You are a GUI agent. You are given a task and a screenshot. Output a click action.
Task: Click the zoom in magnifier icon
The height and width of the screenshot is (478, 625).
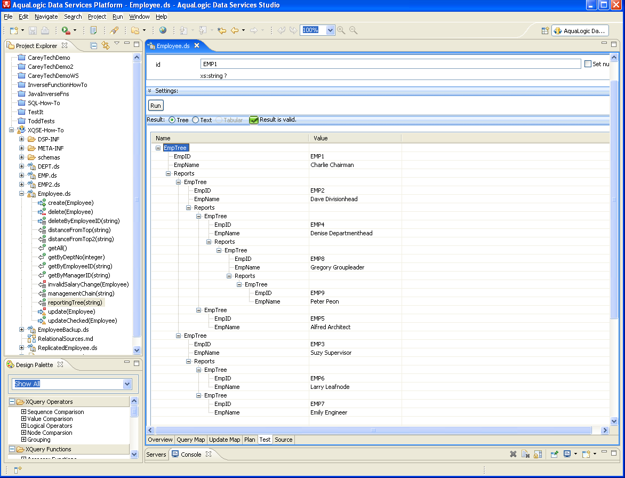pyautogui.click(x=341, y=30)
